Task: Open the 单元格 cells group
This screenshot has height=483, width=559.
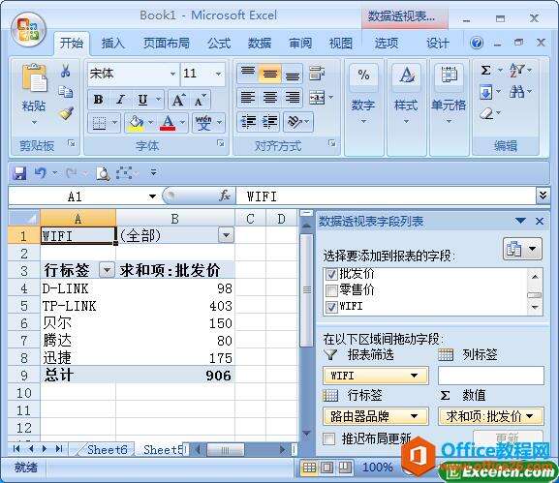Action: click(449, 106)
